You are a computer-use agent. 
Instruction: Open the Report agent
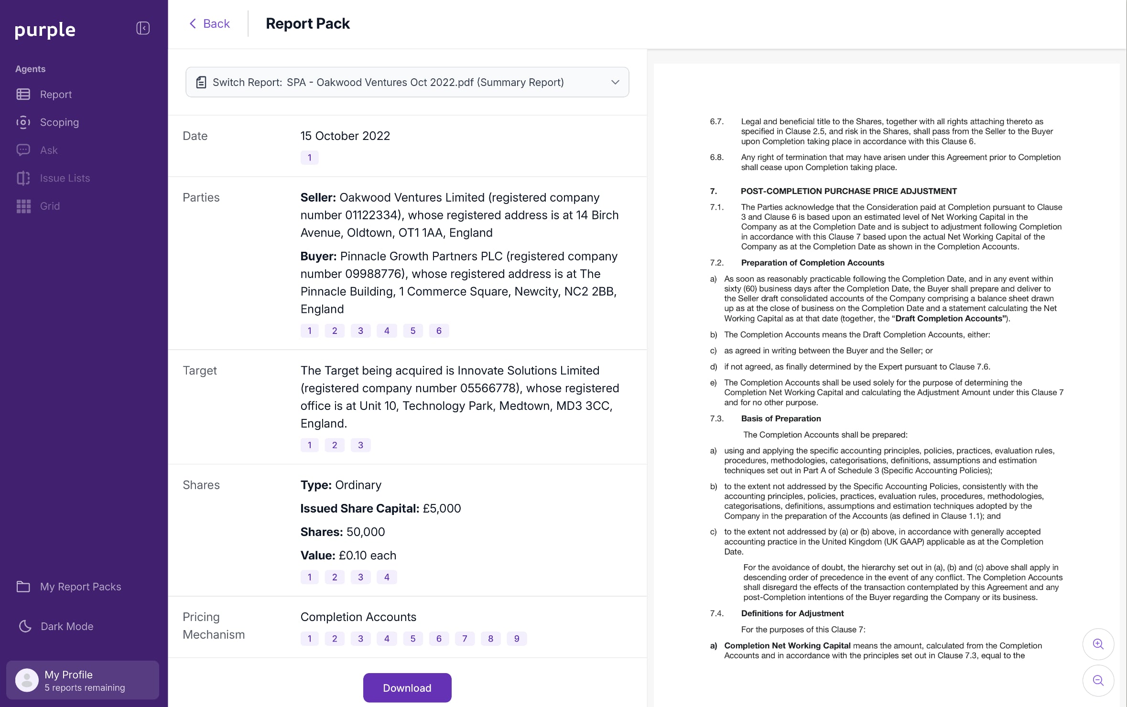coord(56,94)
